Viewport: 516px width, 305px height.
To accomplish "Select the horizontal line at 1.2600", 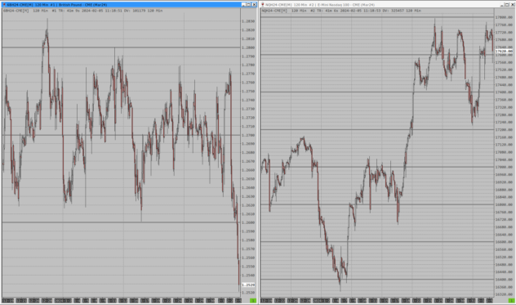I will click(x=121, y=222).
